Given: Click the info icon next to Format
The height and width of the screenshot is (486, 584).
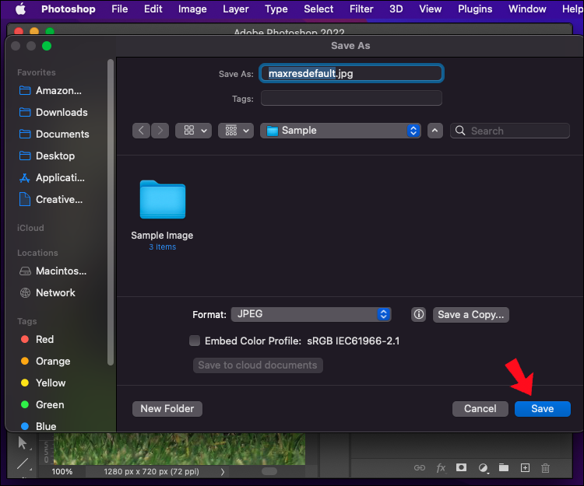Looking at the screenshot, I should [x=419, y=315].
